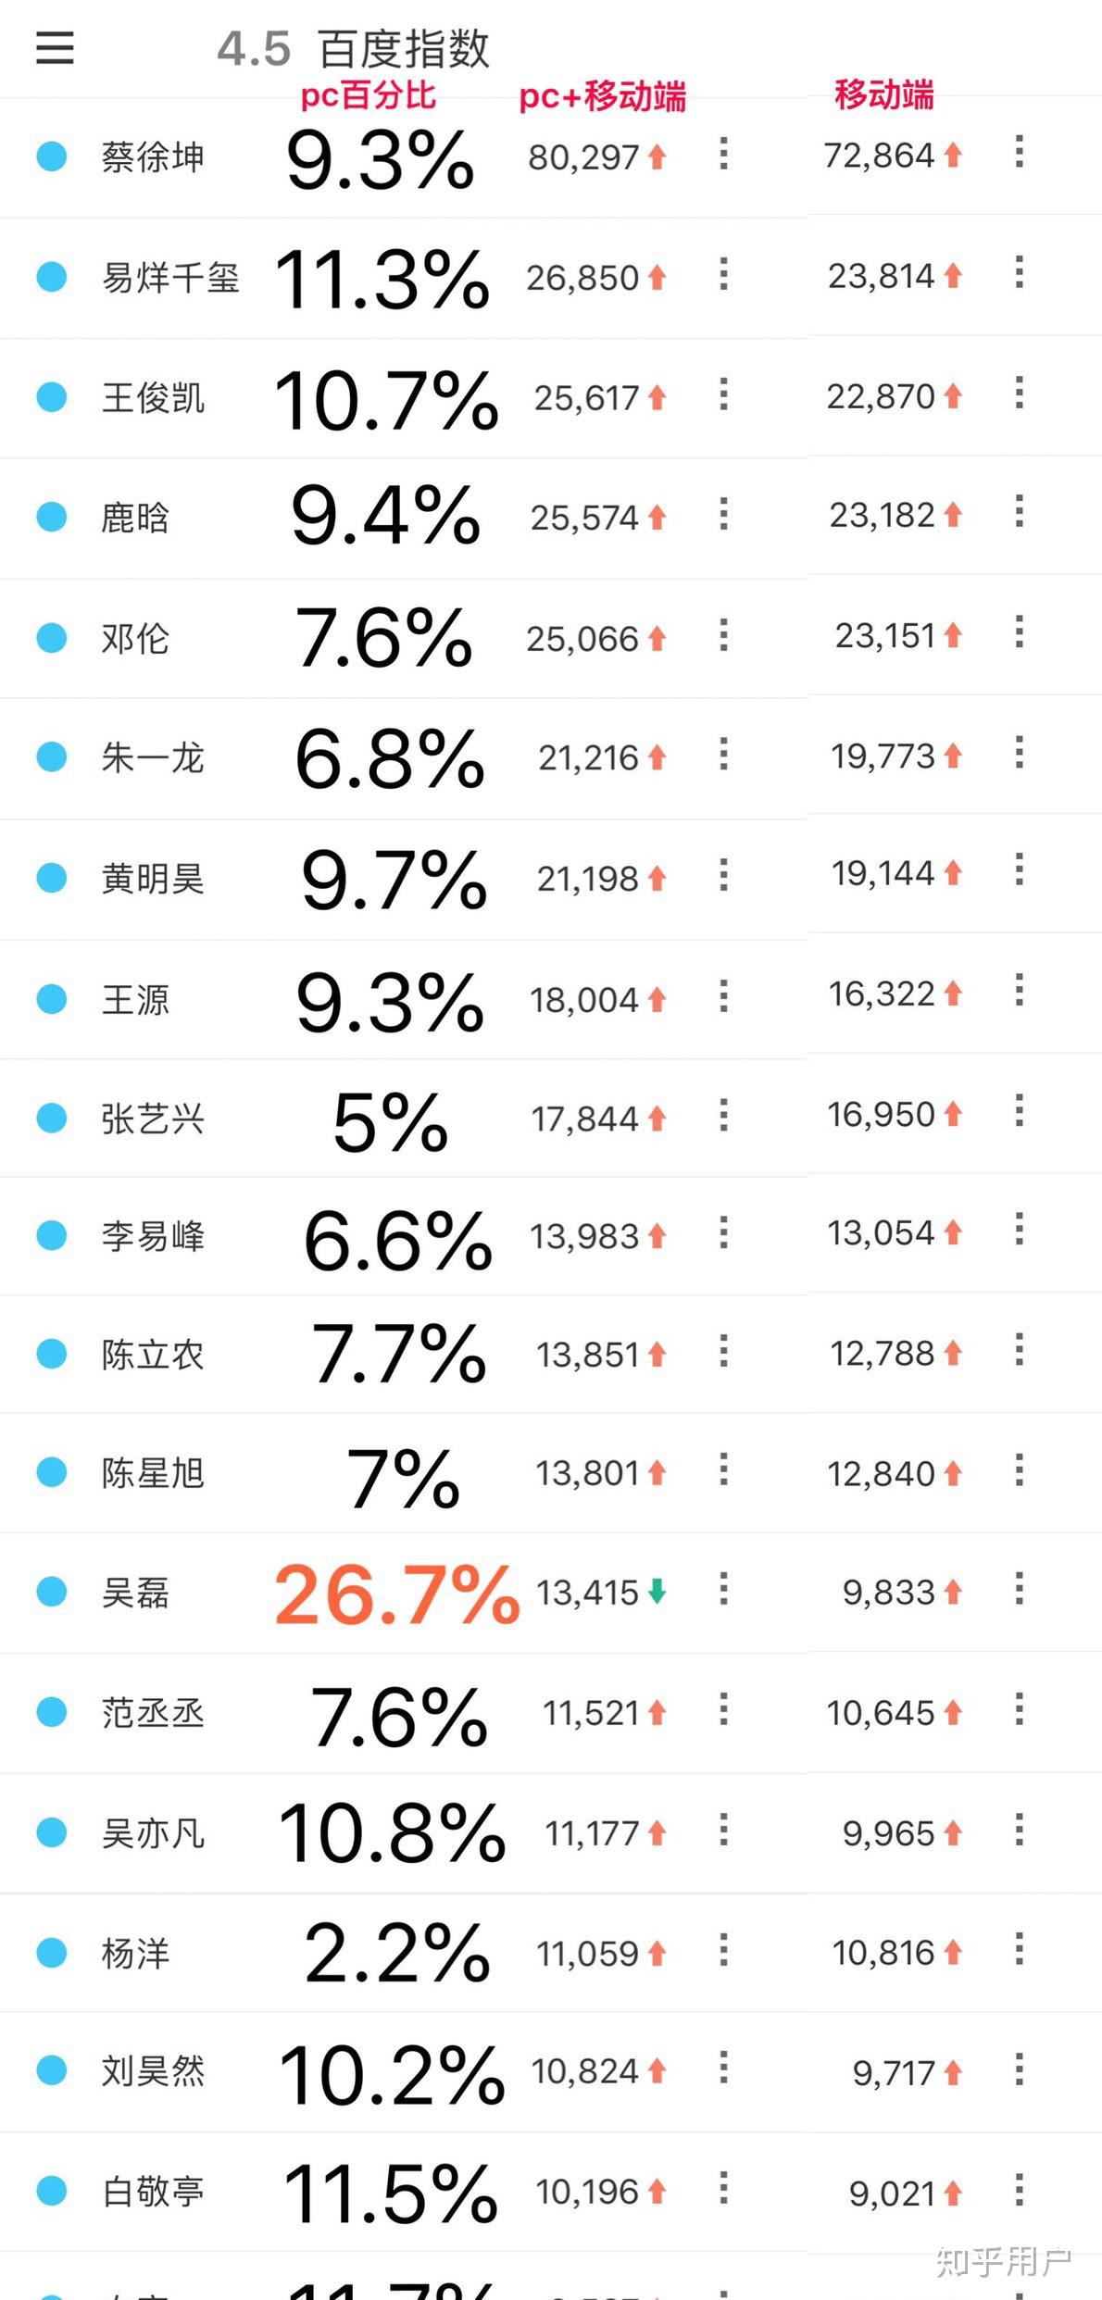The width and height of the screenshot is (1102, 2300).
Task: Expand options beside 21,216 for 朱一龙
Action: [723, 754]
